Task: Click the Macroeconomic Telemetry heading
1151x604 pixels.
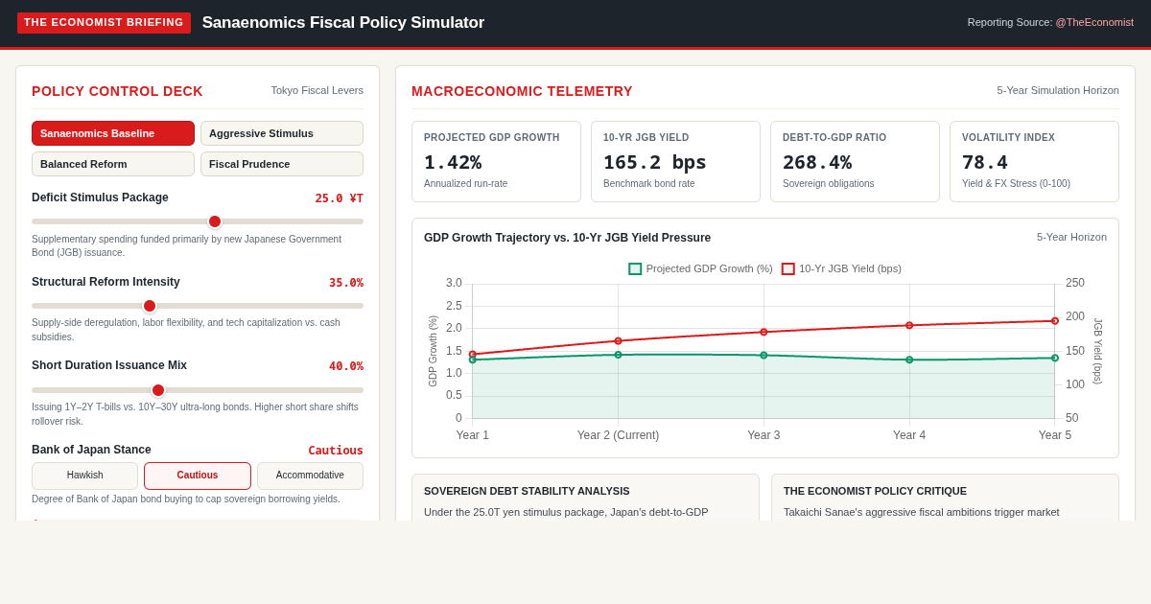Action: click(522, 91)
